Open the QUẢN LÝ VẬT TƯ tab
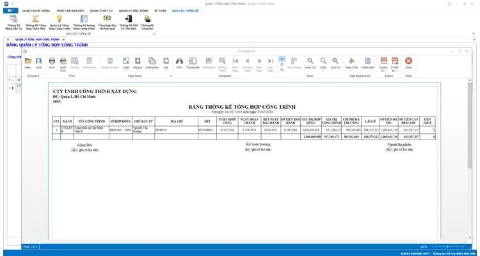 point(100,11)
